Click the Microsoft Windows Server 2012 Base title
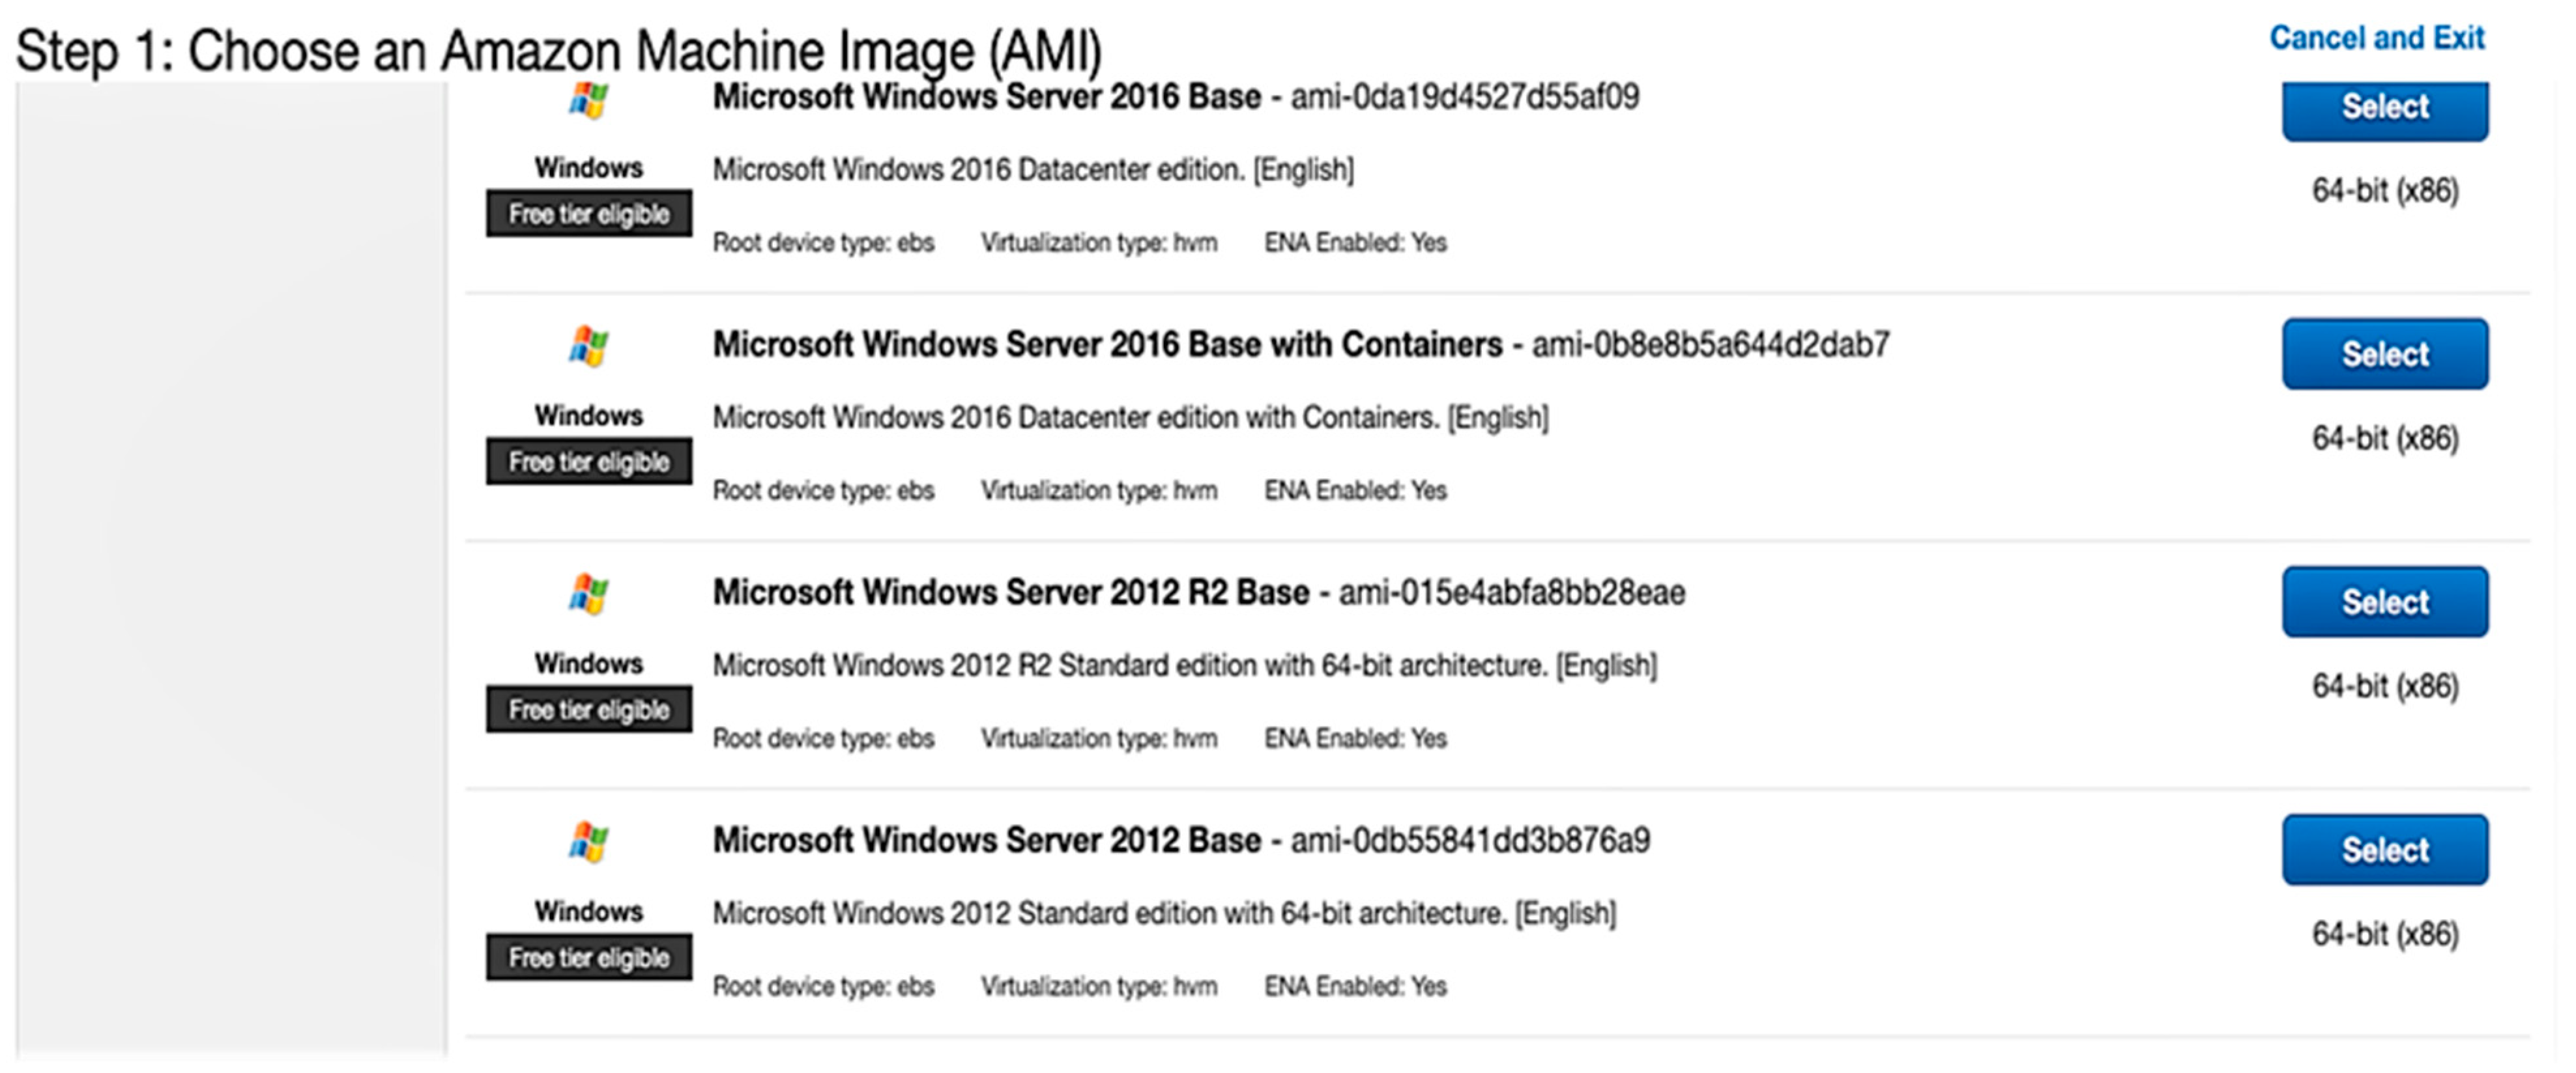 point(986,840)
